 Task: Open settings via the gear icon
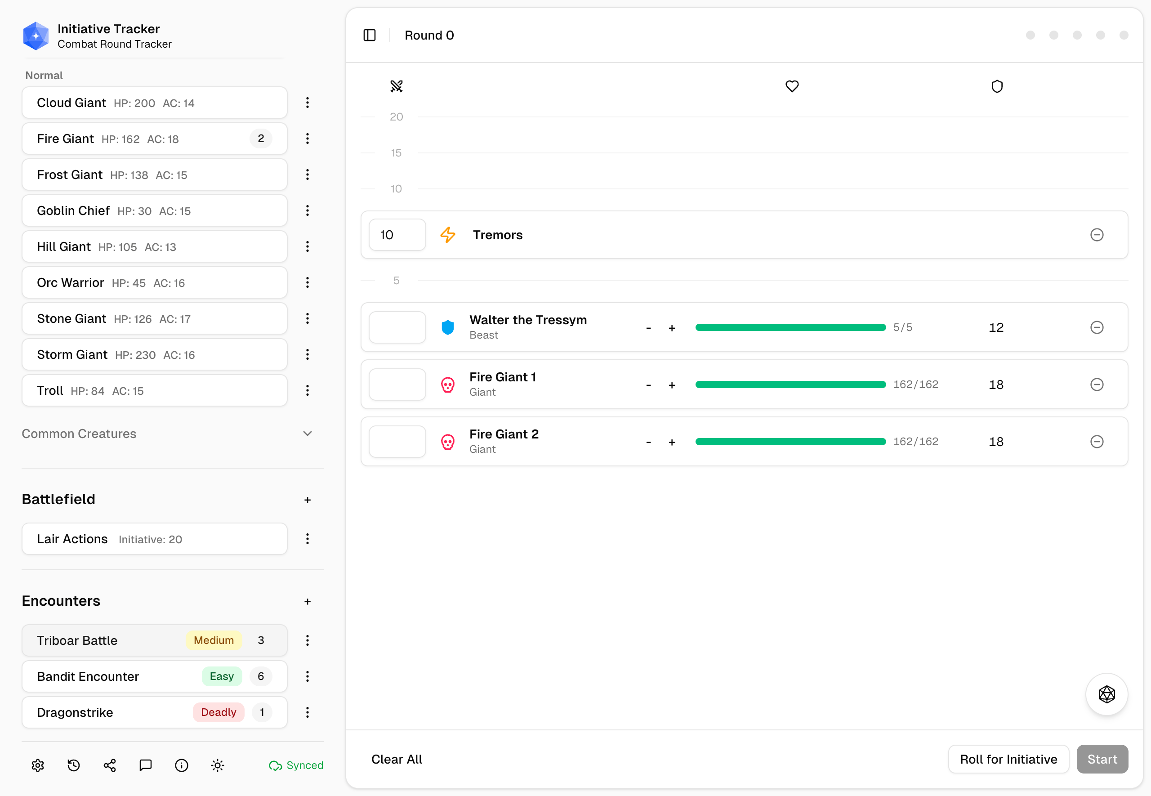pyautogui.click(x=38, y=765)
